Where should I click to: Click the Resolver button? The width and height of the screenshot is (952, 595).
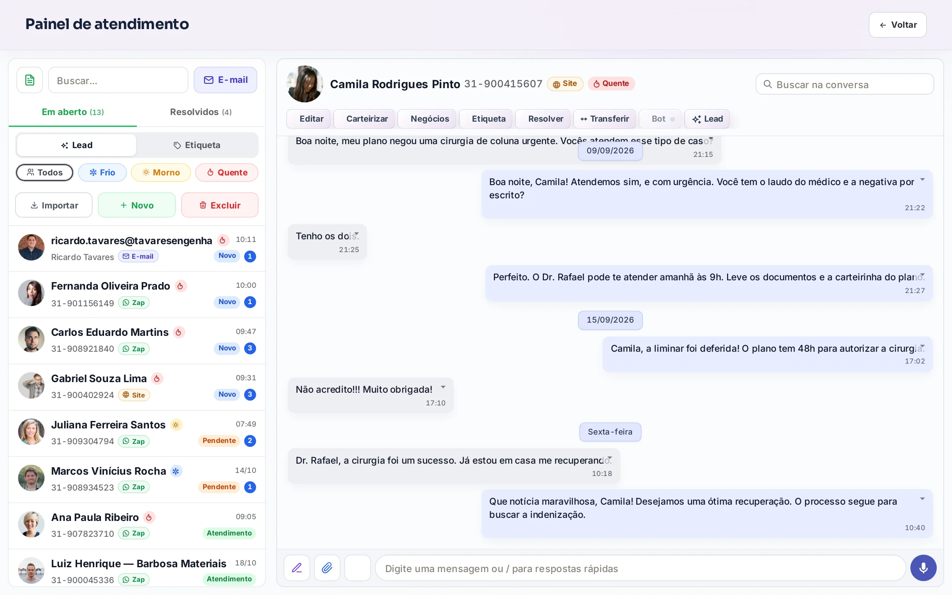point(543,119)
